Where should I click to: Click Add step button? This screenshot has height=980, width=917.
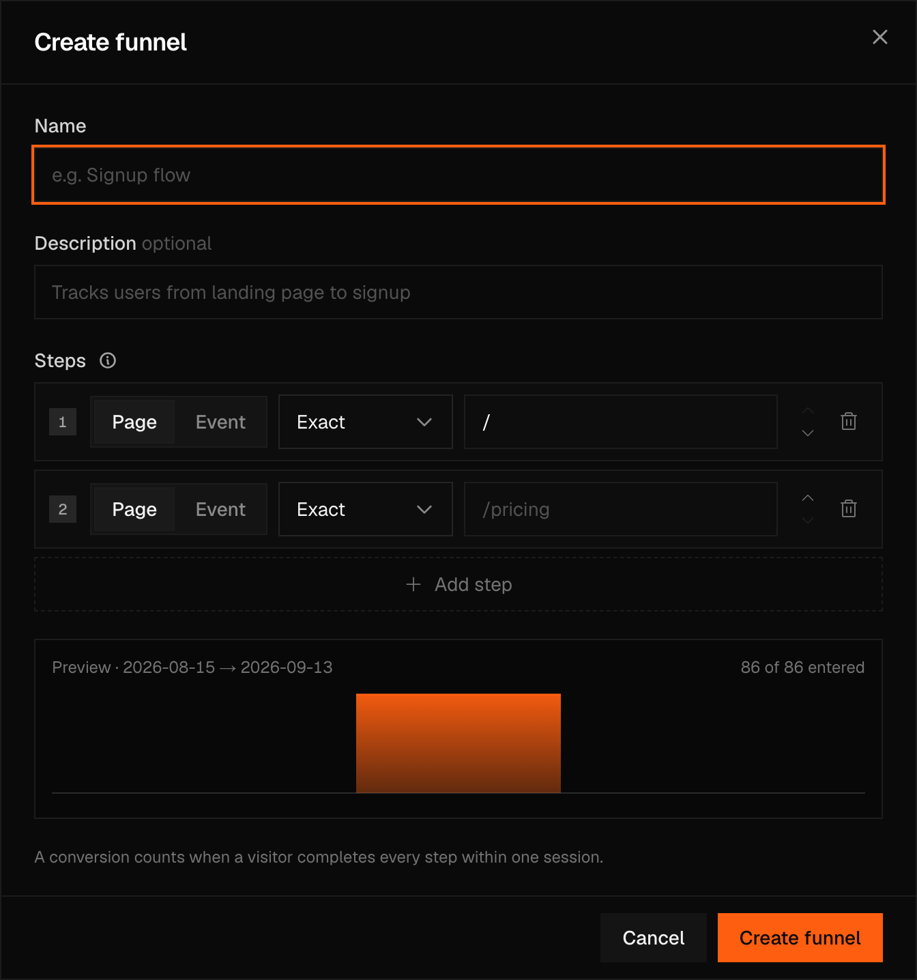tap(458, 584)
